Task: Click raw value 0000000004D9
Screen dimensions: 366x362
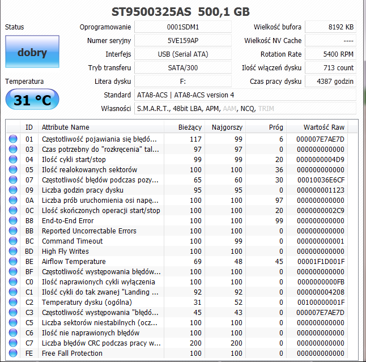Action: pyautogui.click(x=321, y=160)
